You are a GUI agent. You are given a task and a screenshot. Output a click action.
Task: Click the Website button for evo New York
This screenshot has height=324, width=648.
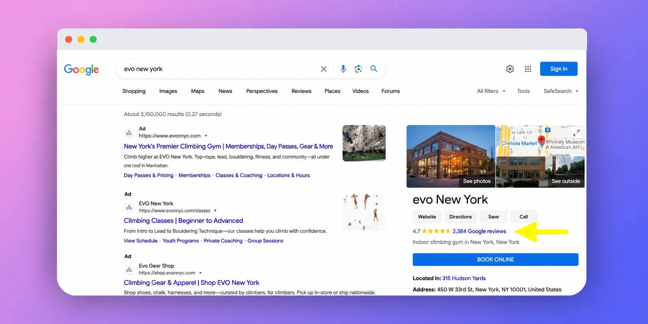[427, 217]
